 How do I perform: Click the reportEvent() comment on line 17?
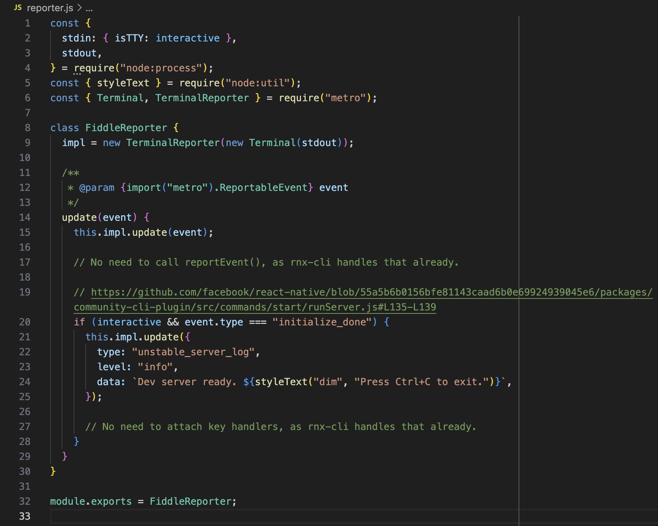pyautogui.click(x=266, y=262)
